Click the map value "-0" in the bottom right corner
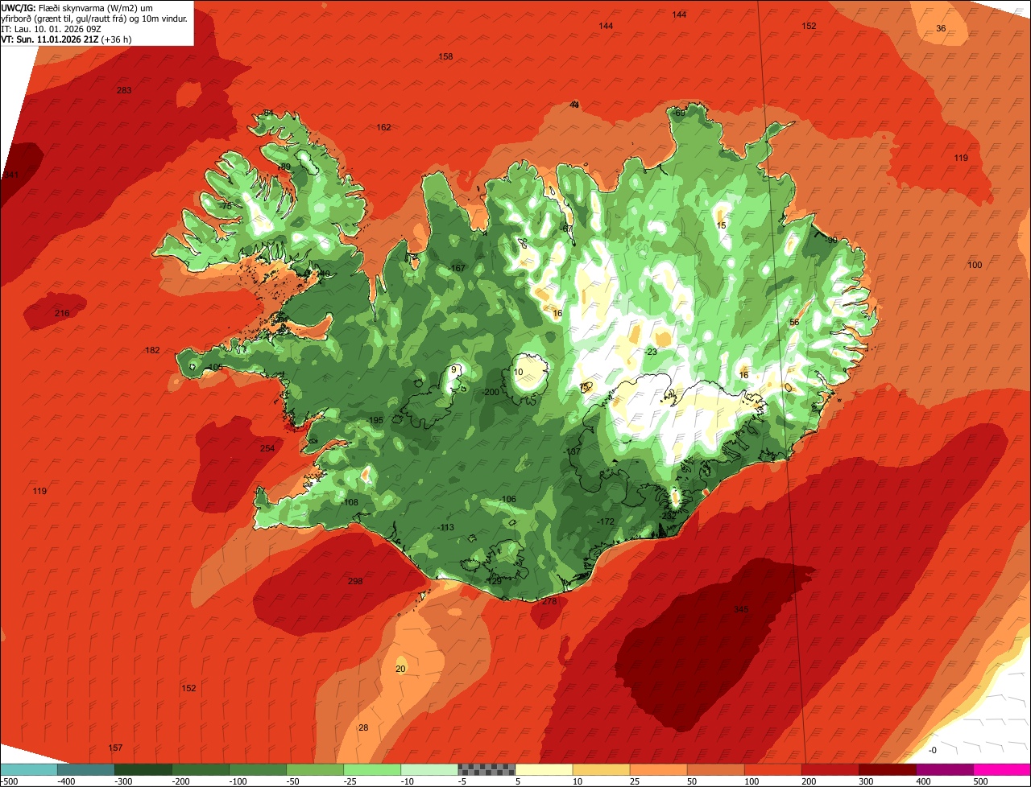This screenshot has height=787, width=1031. tap(932, 750)
